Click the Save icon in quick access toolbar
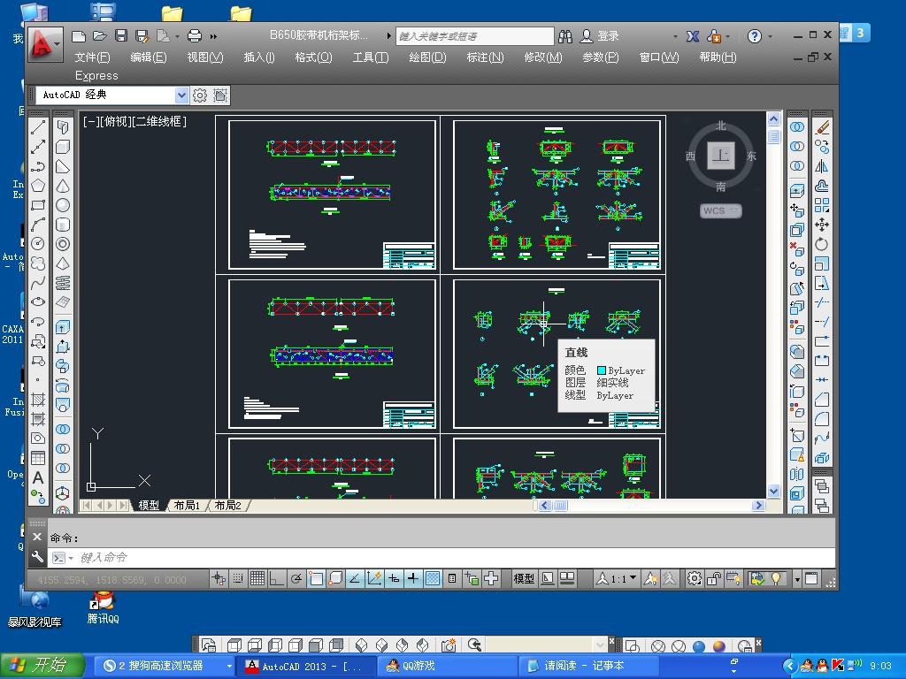The width and height of the screenshot is (906, 679). pyautogui.click(x=121, y=36)
